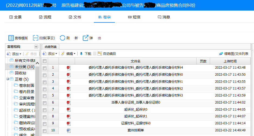The width and height of the screenshot is (254, 136).
Task: Tick the checkbox for row 10 案件排期单
Action: 44,131
